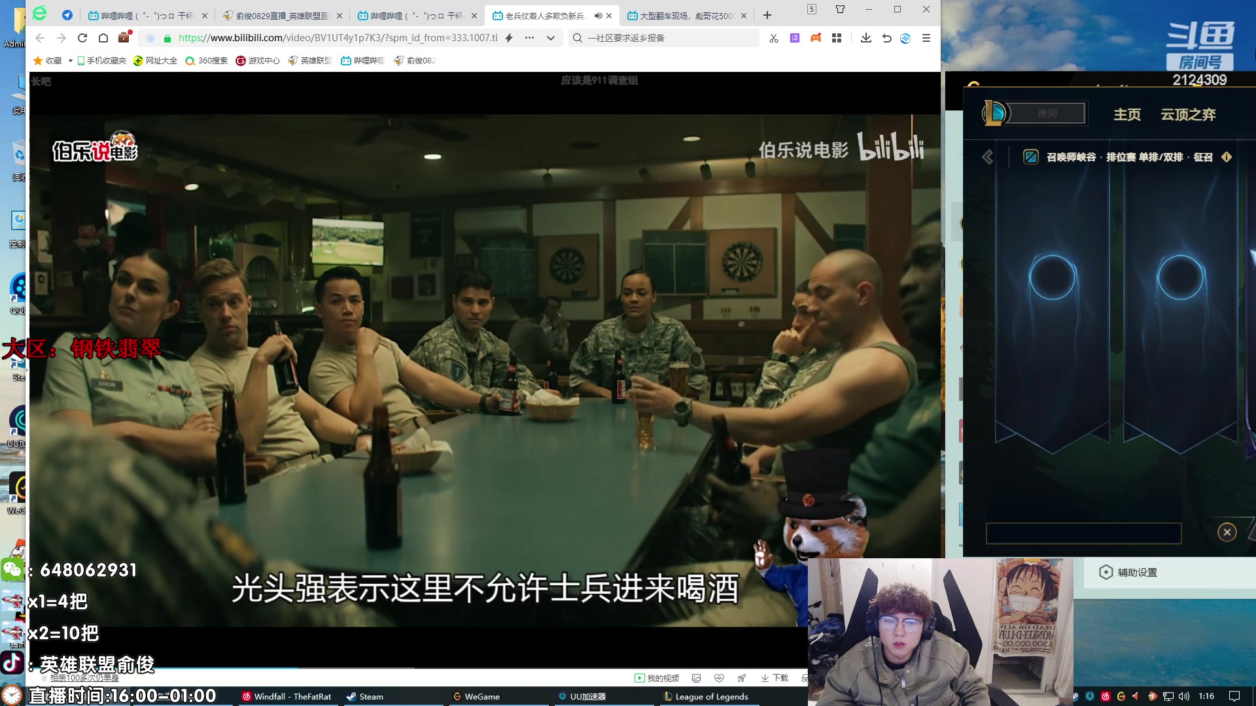This screenshot has height=706, width=1256.
Task: Click the 主页 tab in League client
Action: pos(1127,114)
